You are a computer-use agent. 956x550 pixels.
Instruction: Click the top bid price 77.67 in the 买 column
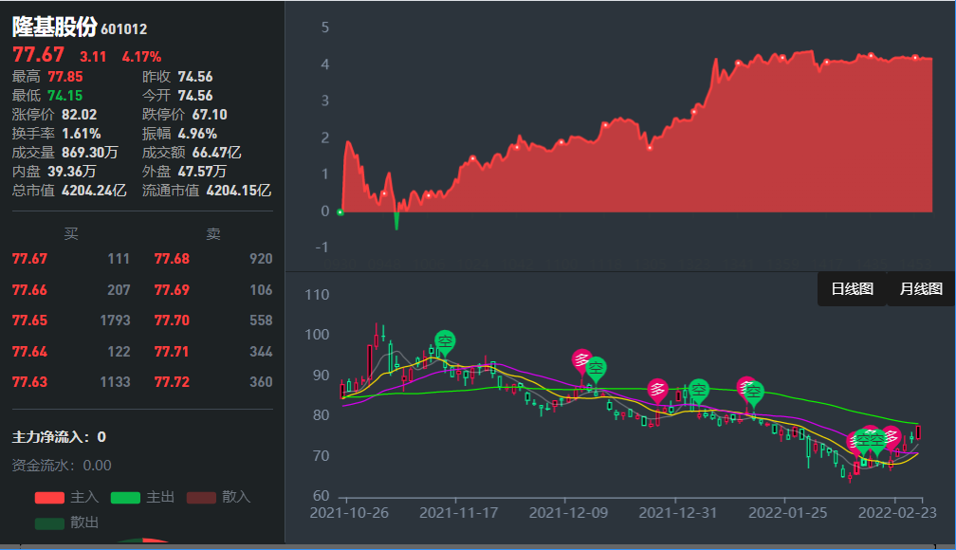pos(29,259)
